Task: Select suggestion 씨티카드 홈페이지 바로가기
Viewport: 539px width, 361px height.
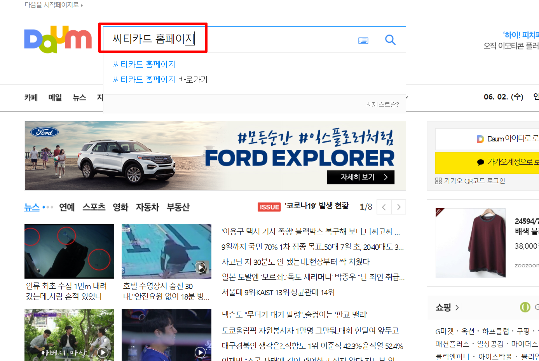Action: pyautogui.click(x=160, y=79)
